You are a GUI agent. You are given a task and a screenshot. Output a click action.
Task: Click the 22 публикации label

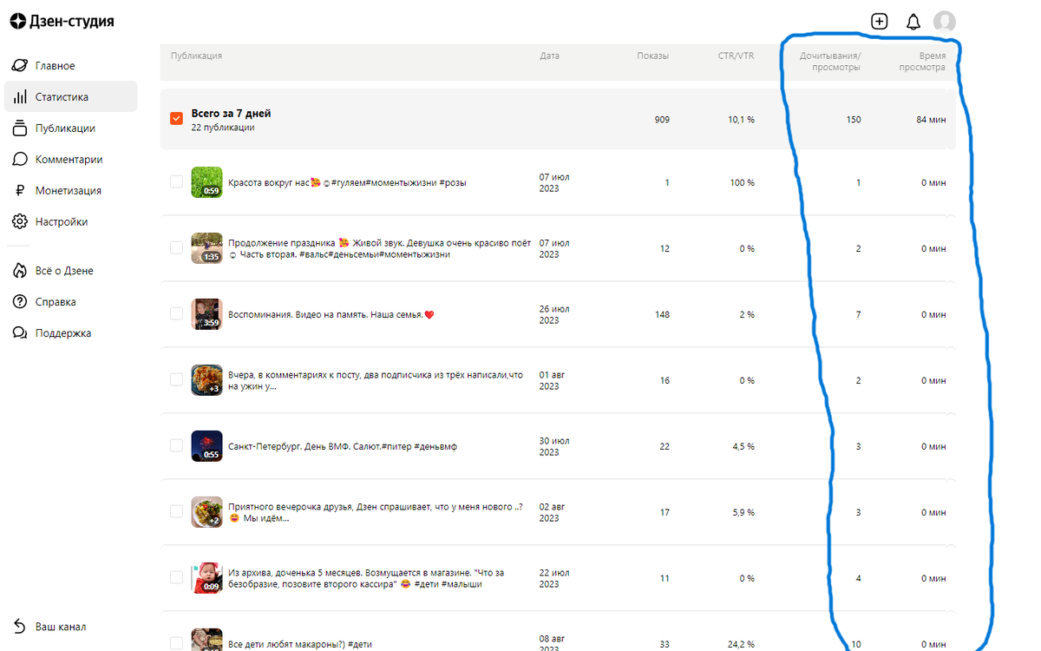click(x=223, y=128)
